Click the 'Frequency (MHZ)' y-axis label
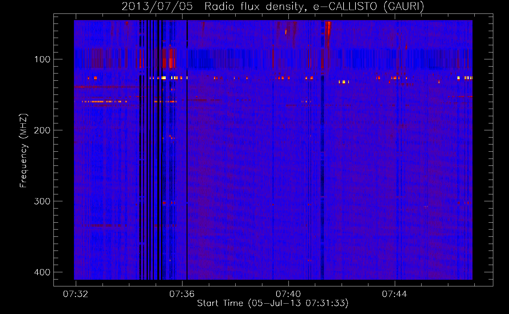This screenshot has height=314, width=509. [23, 151]
